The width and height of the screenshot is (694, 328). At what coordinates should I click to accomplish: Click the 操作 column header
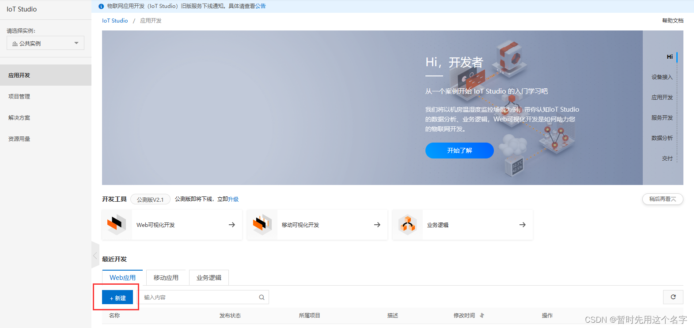tap(547, 316)
